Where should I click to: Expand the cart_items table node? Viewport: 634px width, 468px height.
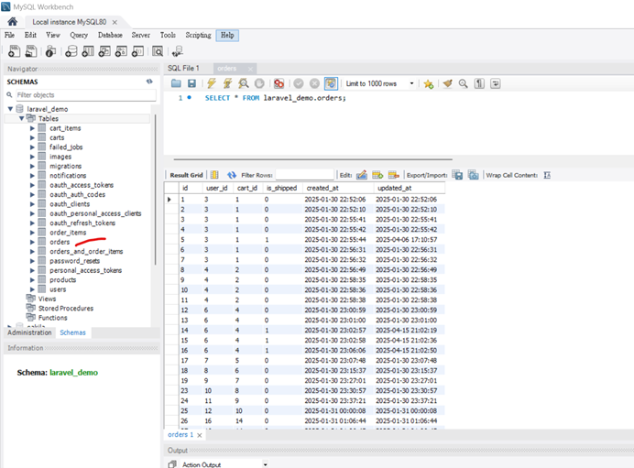click(x=32, y=128)
